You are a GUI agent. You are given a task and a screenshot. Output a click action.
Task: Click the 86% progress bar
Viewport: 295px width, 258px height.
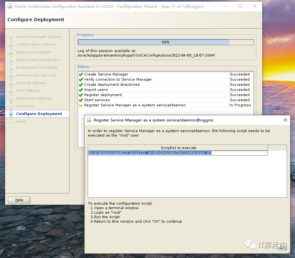pos(166,42)
